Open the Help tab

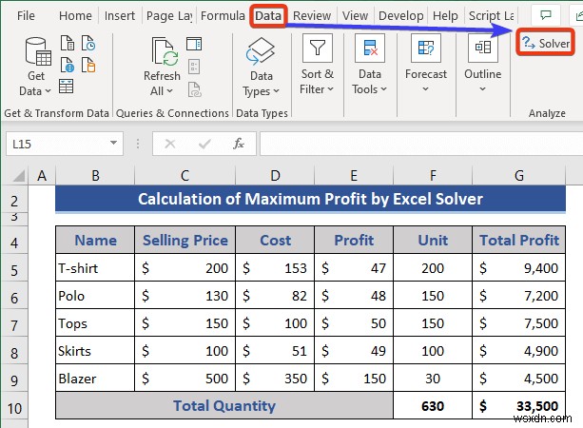[445, 15]
